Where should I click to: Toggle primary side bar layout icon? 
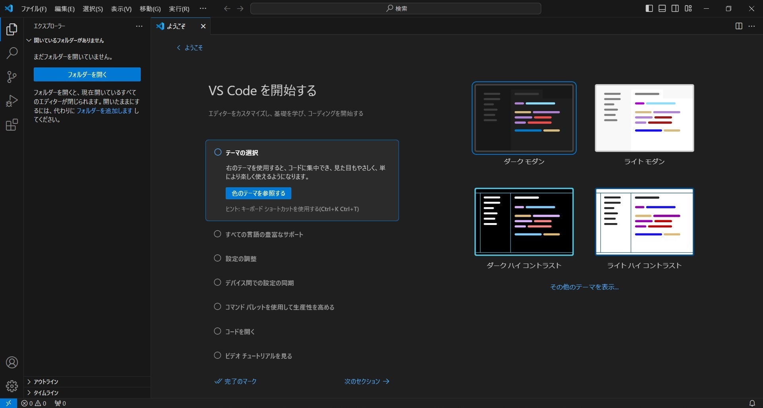pos(649,8)
